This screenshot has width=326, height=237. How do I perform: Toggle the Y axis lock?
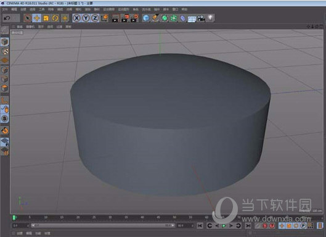[x=86, y=18]
